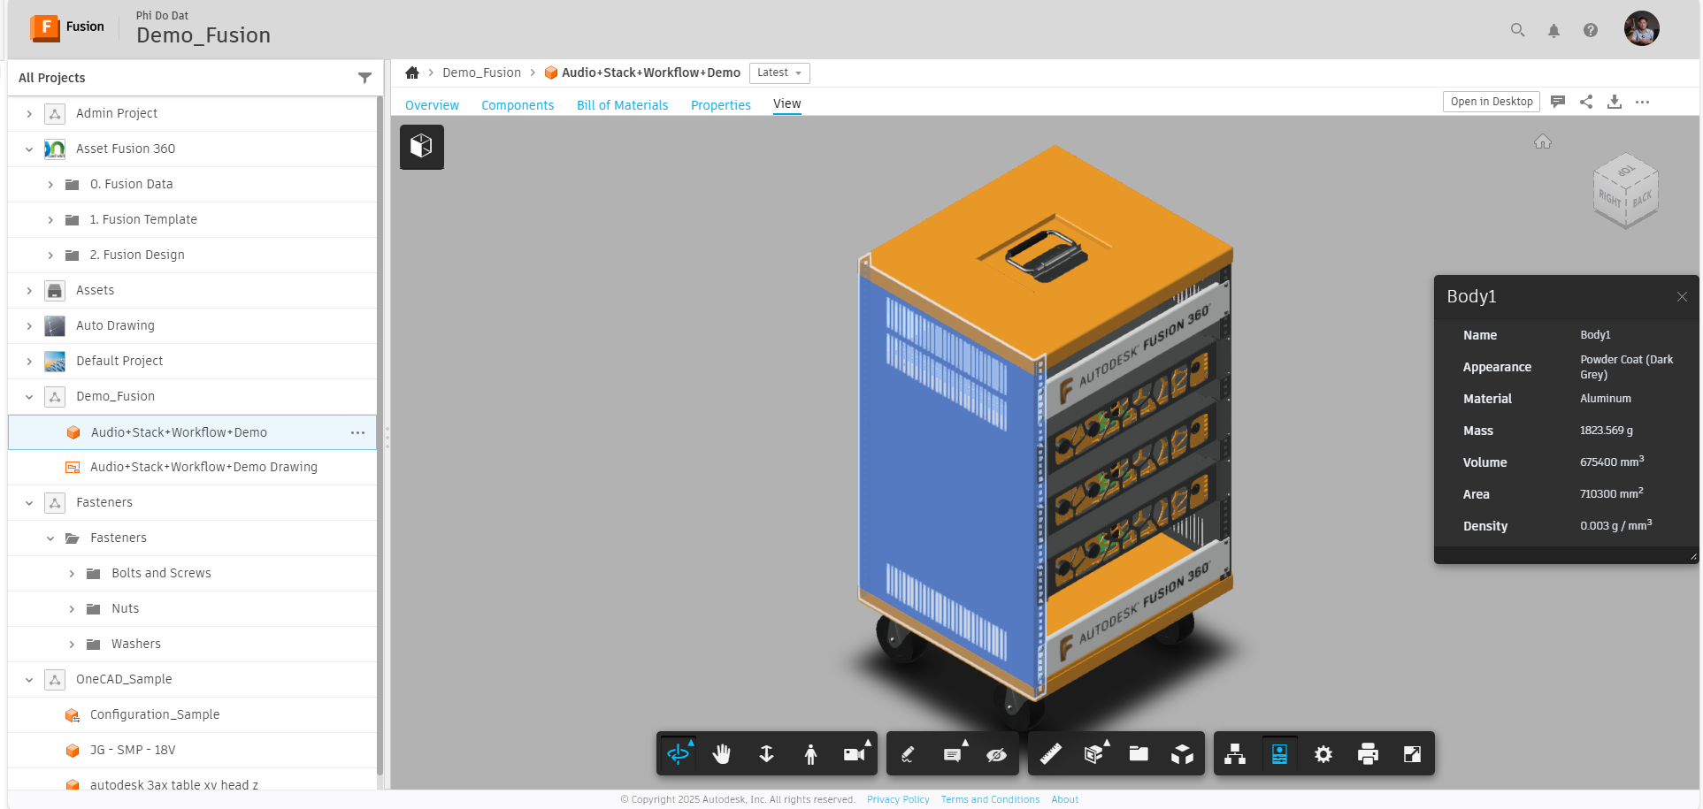
Task: Open the Bill of Materials tab
Action: tap(623, 105)
